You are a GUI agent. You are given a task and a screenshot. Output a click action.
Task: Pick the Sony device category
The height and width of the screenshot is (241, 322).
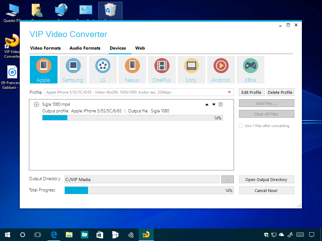(192, 70)
